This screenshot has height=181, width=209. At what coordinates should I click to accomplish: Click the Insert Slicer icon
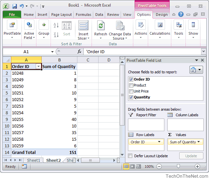(x=83, y=25)
